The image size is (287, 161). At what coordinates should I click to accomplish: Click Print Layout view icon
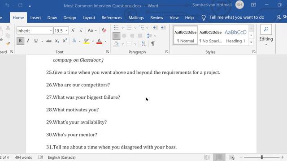pos(219,157)
